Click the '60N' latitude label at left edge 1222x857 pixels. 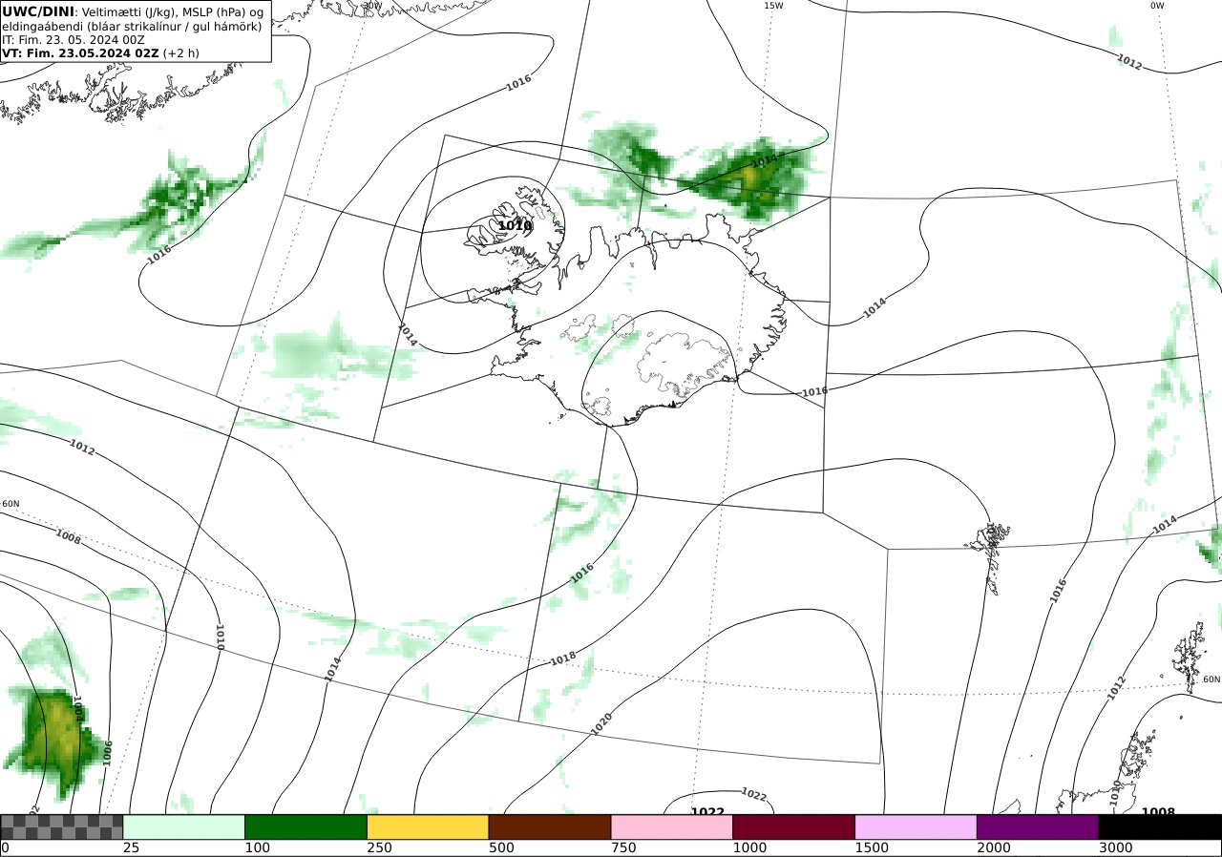pyautogui.click(x=11, y=504)
